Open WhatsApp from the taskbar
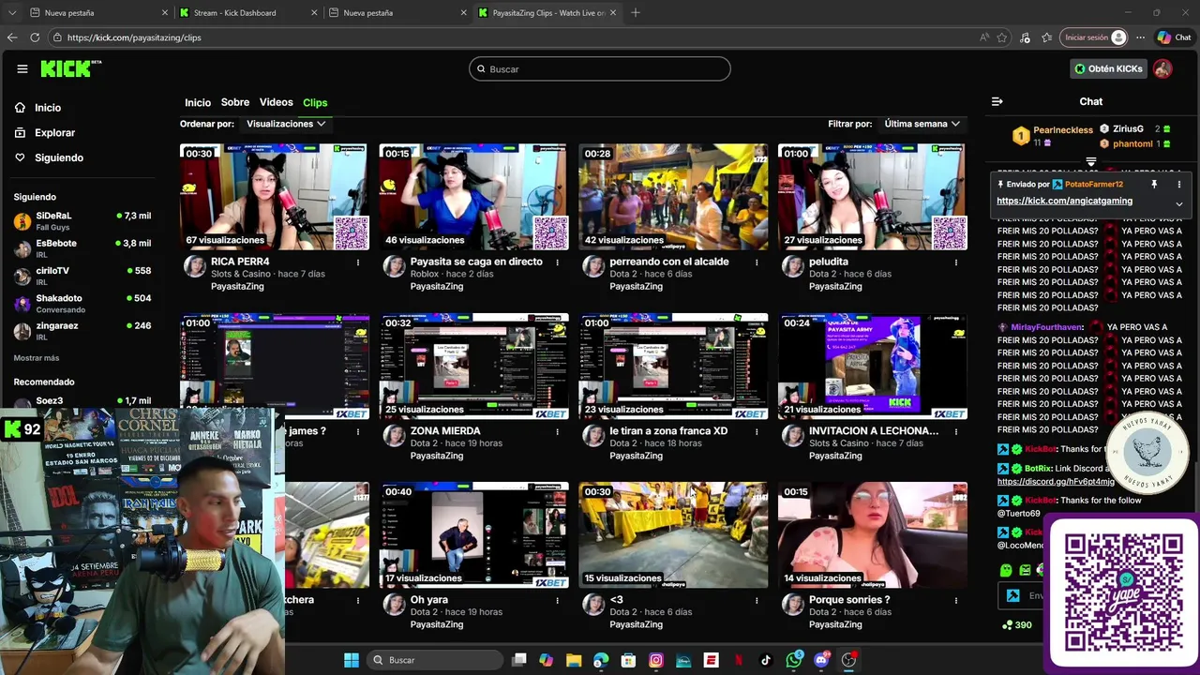 point(794,660)
